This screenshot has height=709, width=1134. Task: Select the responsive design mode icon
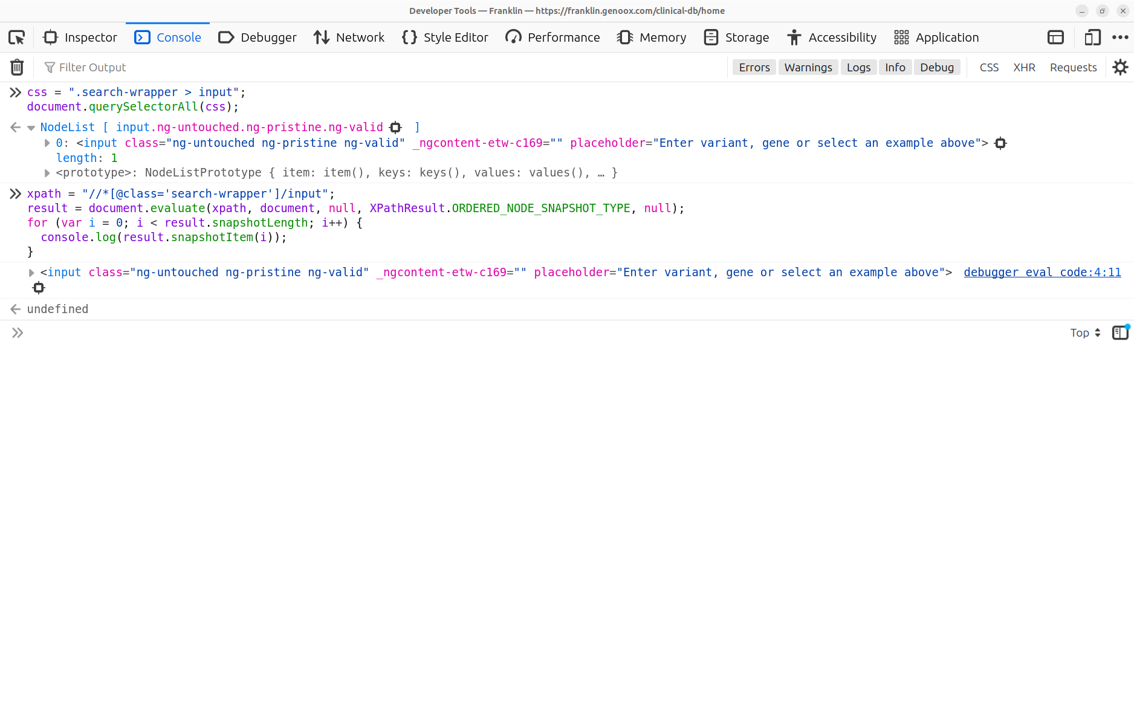pos(1092,37)
